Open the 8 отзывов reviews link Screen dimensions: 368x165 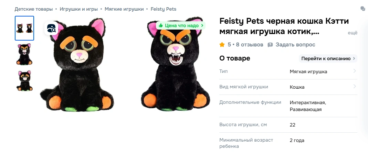tap(250, 45)
